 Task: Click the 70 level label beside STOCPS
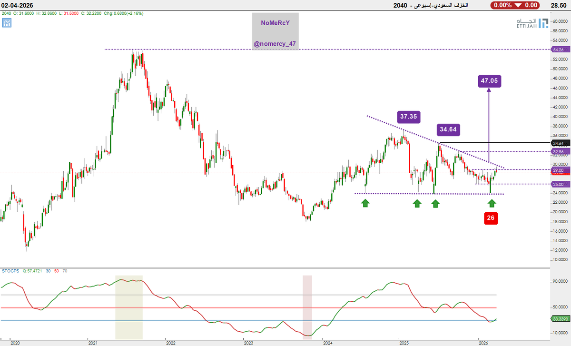click(65, 271)
